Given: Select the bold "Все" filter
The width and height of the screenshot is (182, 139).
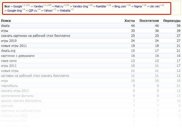Looking at the screenshot, I should coord(7,6).
